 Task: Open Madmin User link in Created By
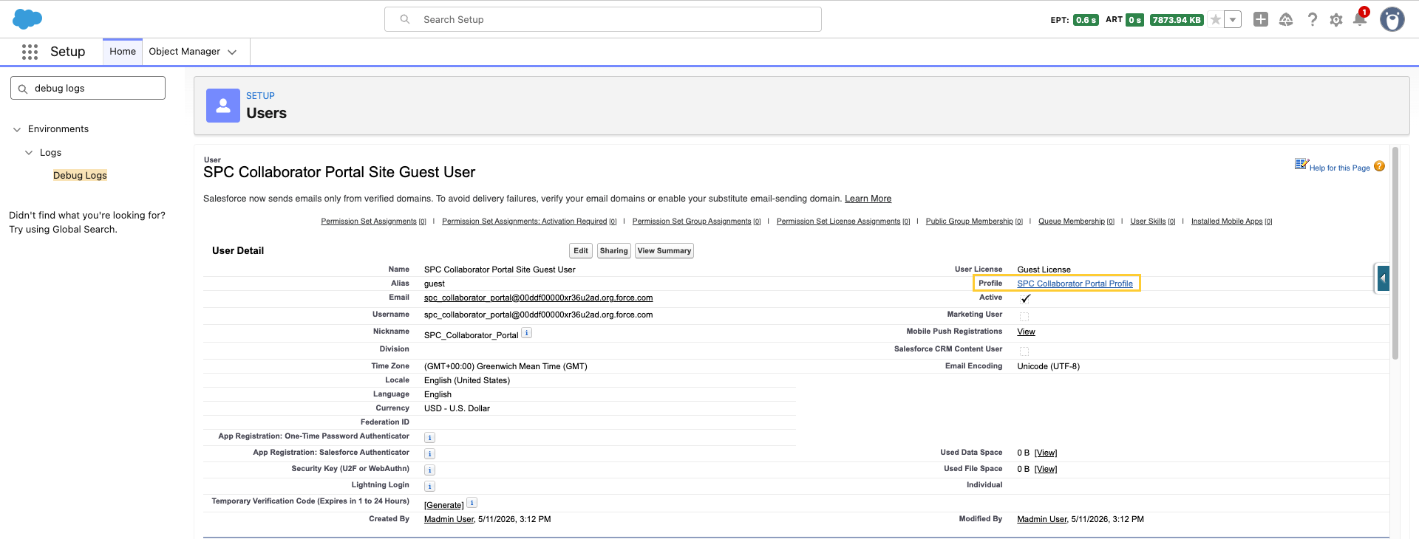tap(449, 520)
